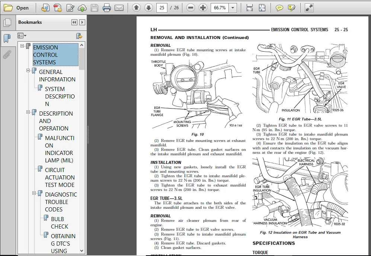Select MALFUNCTION INDICATOR LAMP bookmark
371x256 pixels.
(60, 149)
